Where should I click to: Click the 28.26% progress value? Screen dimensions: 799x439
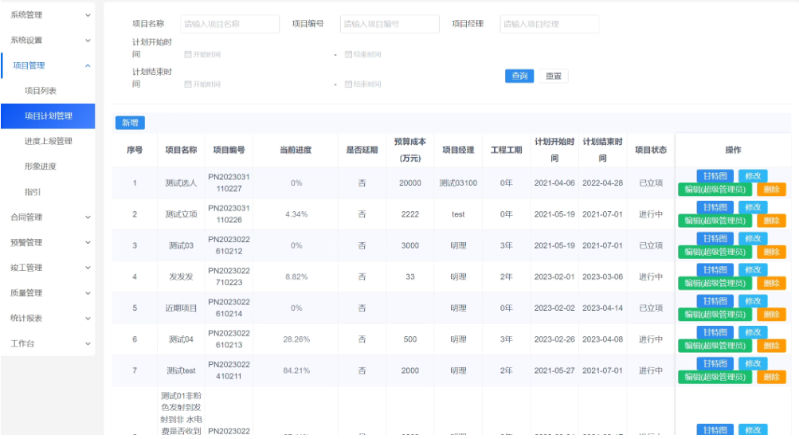[x=296, y=339]
